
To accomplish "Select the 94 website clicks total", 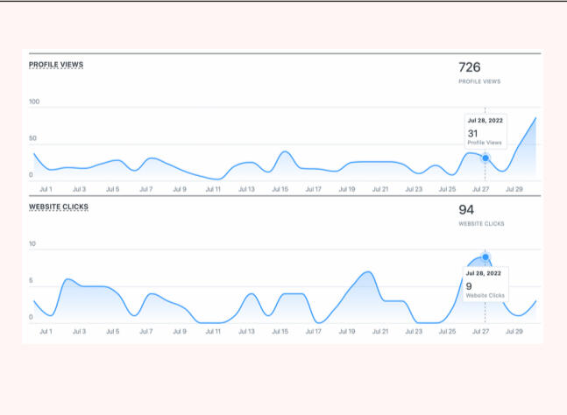I will click(x=466, y=210).
